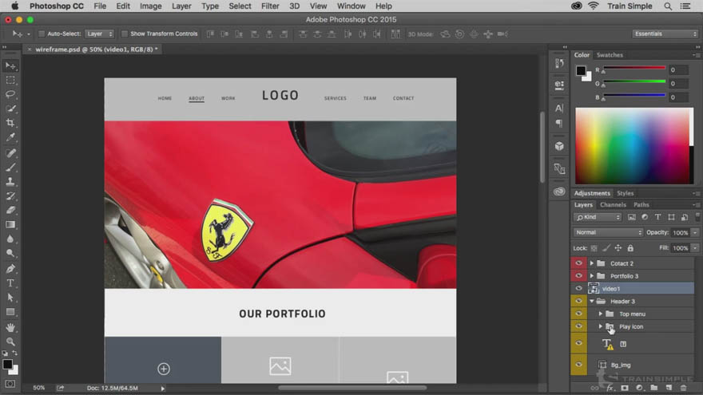Hide the Play icon layer group
703x395 pixels.
[x=578, y=326]
